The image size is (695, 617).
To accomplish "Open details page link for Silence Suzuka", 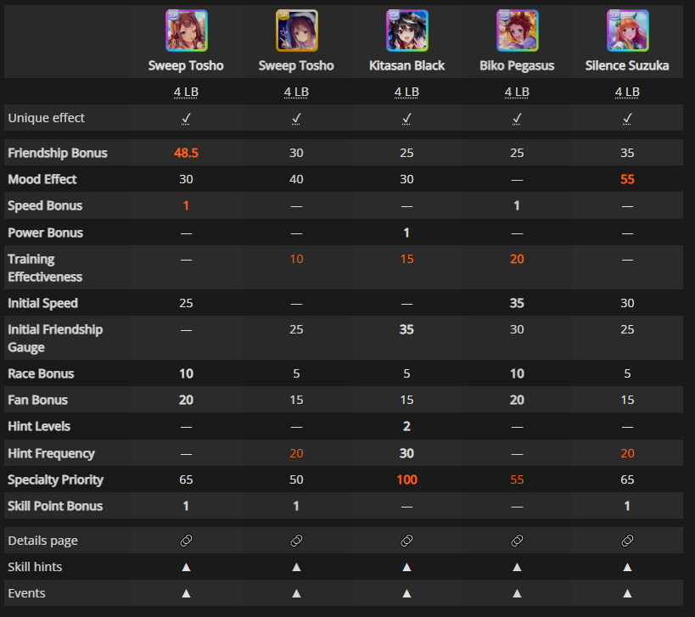I will (x=627, y=541).
